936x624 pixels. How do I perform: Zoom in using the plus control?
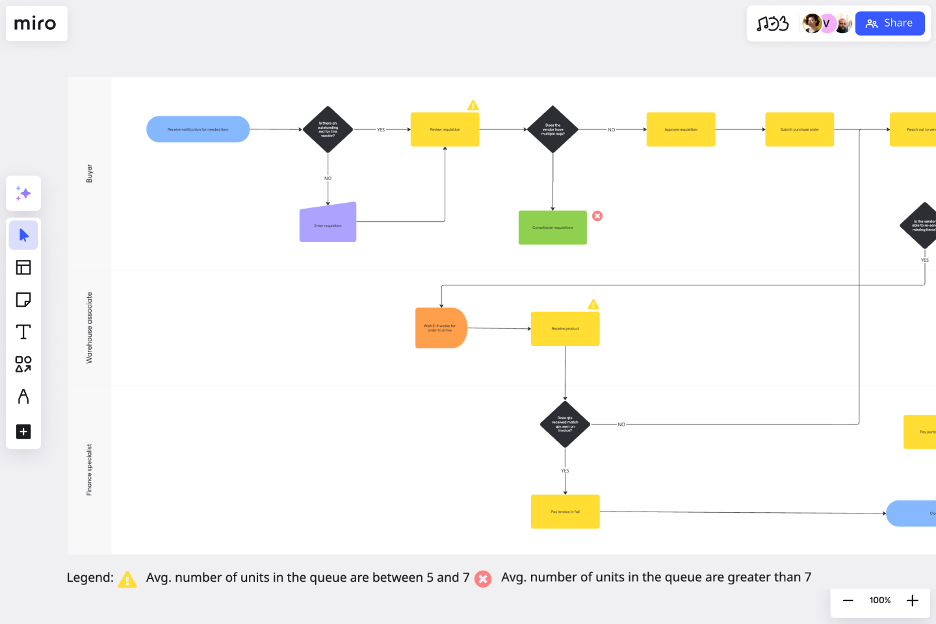912,601
